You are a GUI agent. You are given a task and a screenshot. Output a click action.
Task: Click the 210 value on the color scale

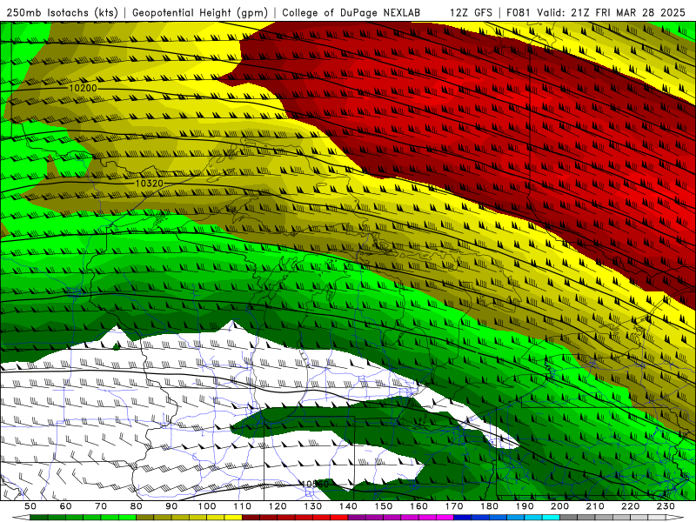tap(595, 506)
